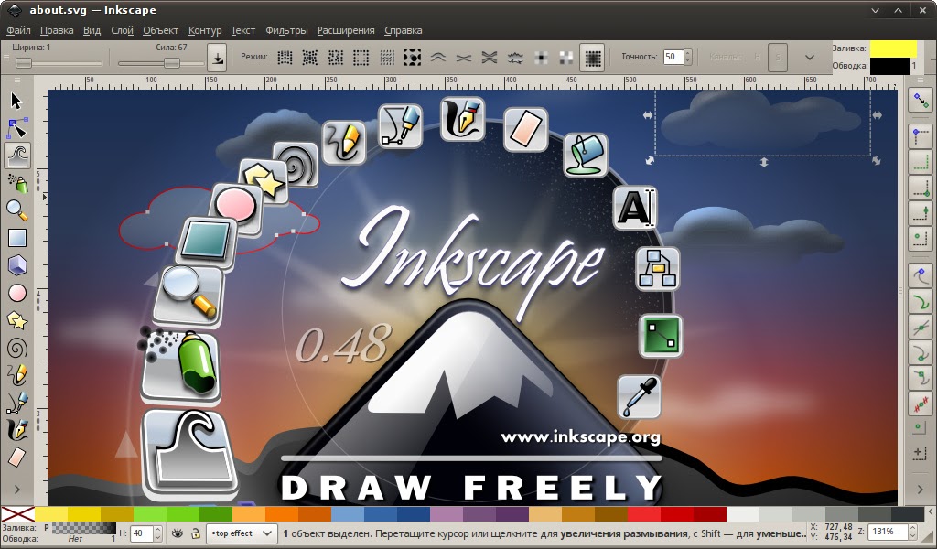Toggle visibility of the current layer
937x549 pixels.
(177, 533)
